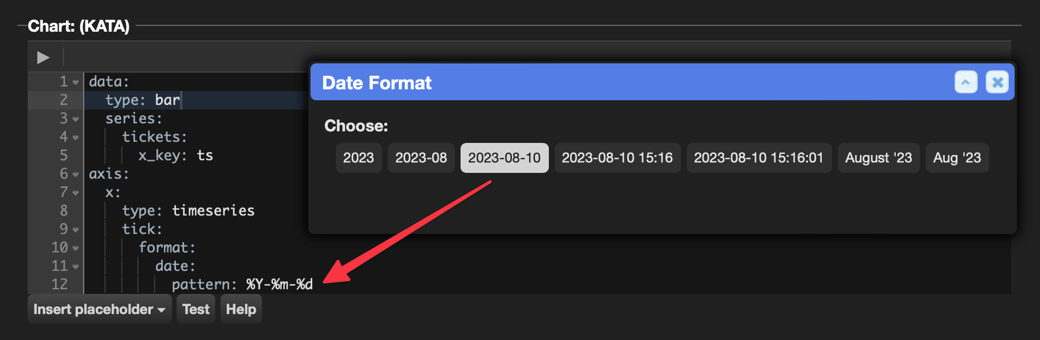
Task: Choose the 2023-08-10 15:16 format
Action: (618, 158)
